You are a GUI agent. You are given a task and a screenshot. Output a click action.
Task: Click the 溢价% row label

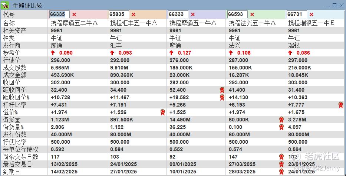point(10,112)
